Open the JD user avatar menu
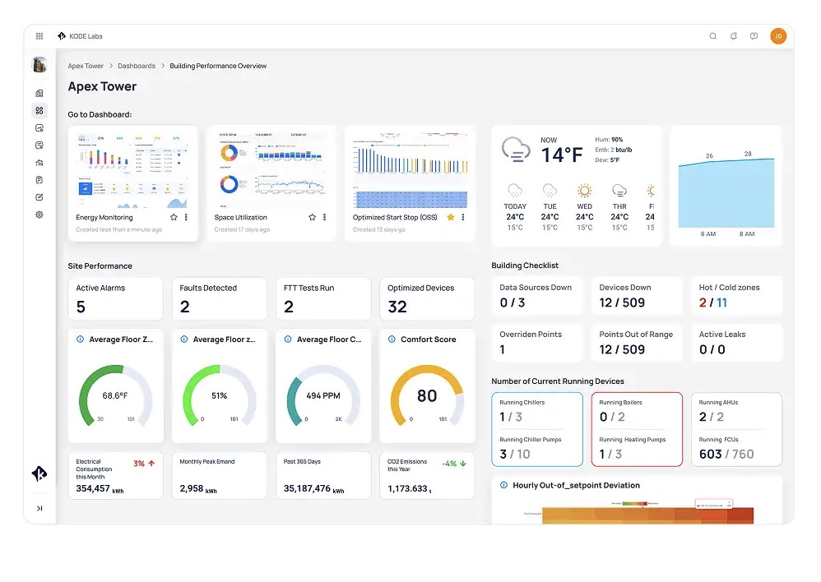Image resolution: width=821 pixels, height=582 pixels. pyautogui.click(x=778, y=36)
